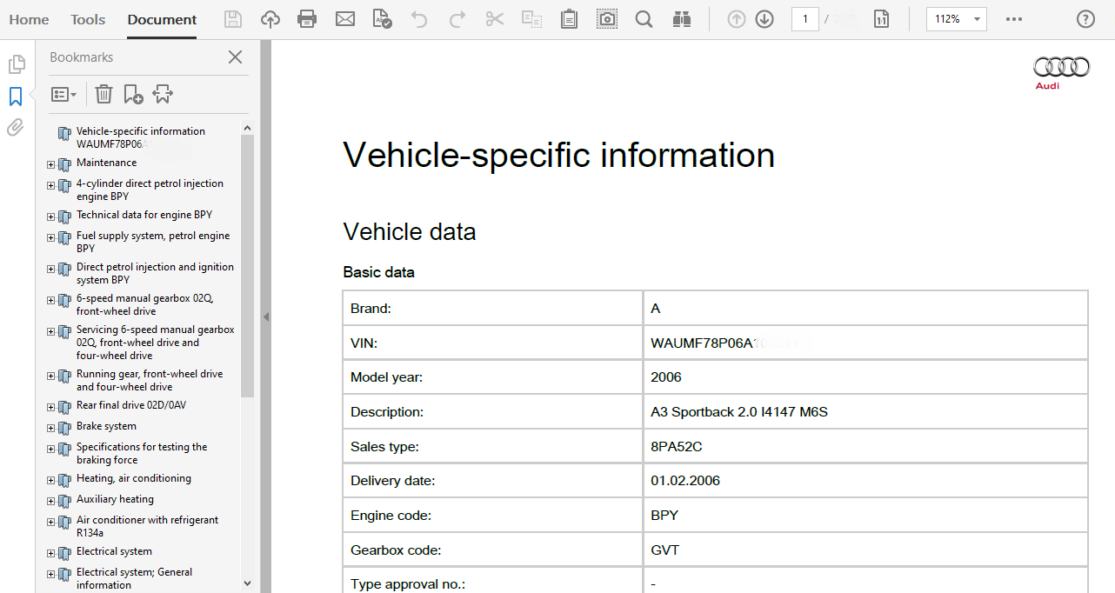
Task: Show the page thumbnails panel
Action: point(16,64)
